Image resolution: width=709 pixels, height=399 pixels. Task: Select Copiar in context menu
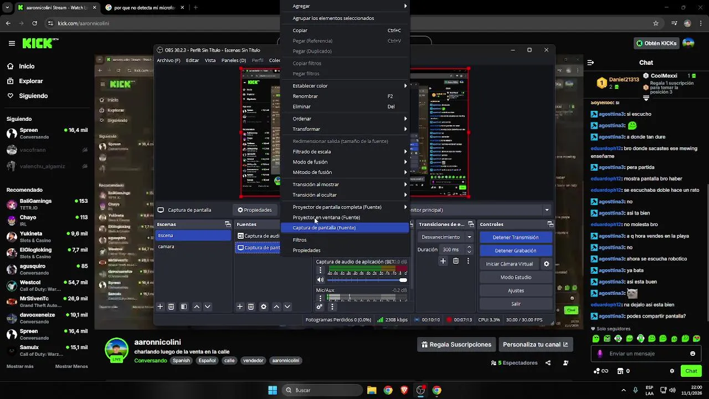point(345,30)
